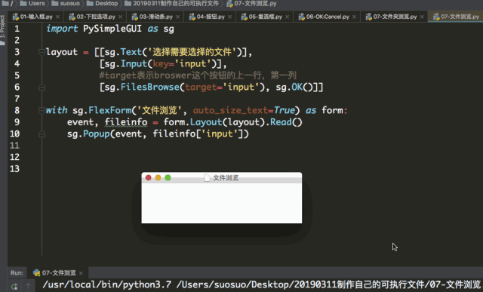Maximize the 文件浏览 popup window
Screen dimensions: 483x292
(168, 178)
